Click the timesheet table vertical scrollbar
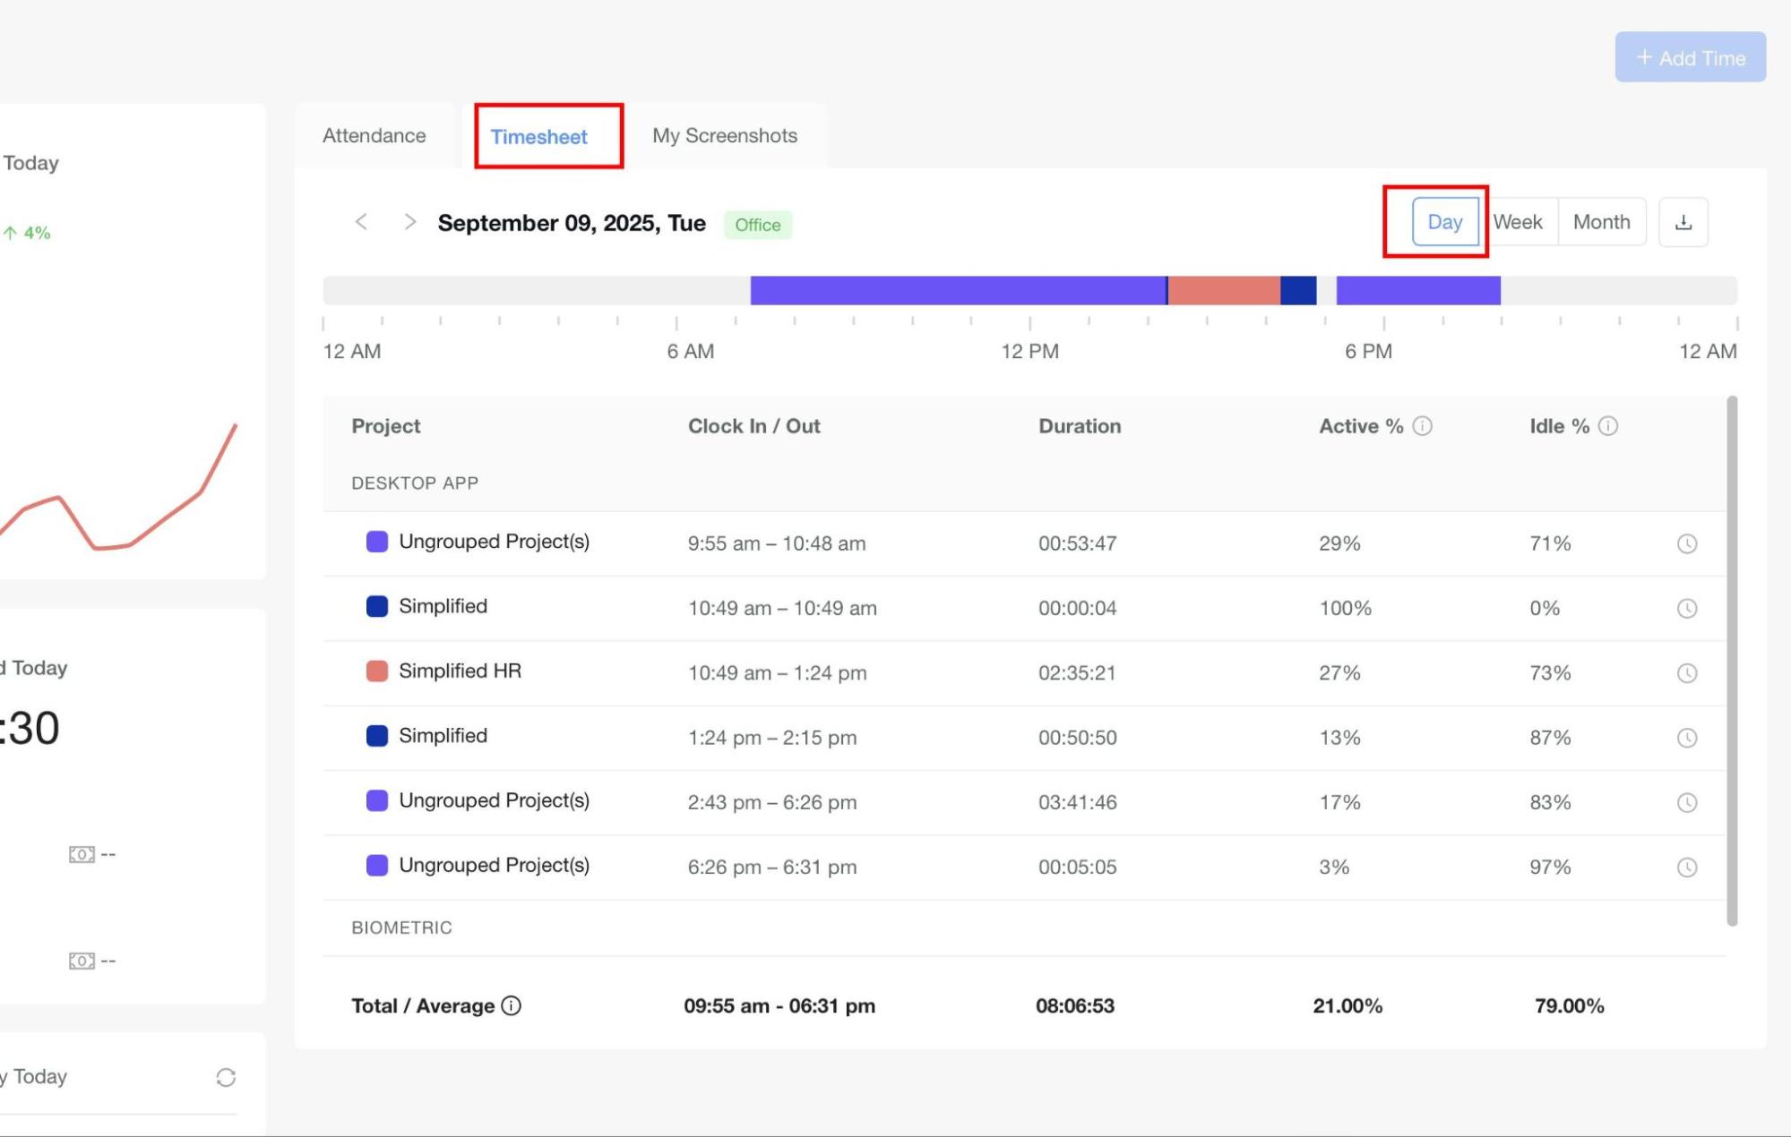 [1731, 661]
